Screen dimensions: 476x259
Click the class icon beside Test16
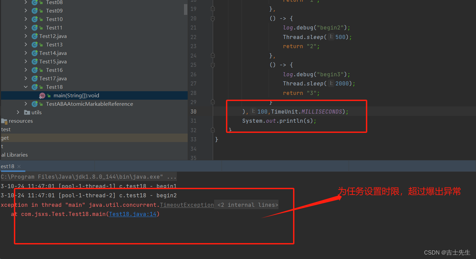35,70
